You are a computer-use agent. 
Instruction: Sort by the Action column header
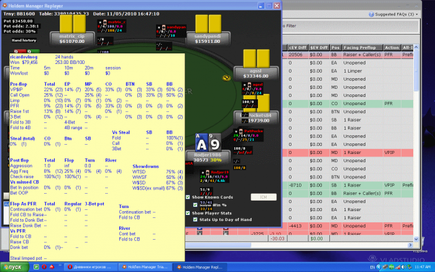(391, 47)
